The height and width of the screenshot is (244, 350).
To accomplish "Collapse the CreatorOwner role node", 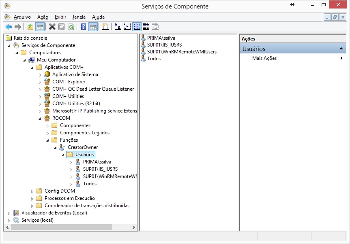I will tap(55, 148).
